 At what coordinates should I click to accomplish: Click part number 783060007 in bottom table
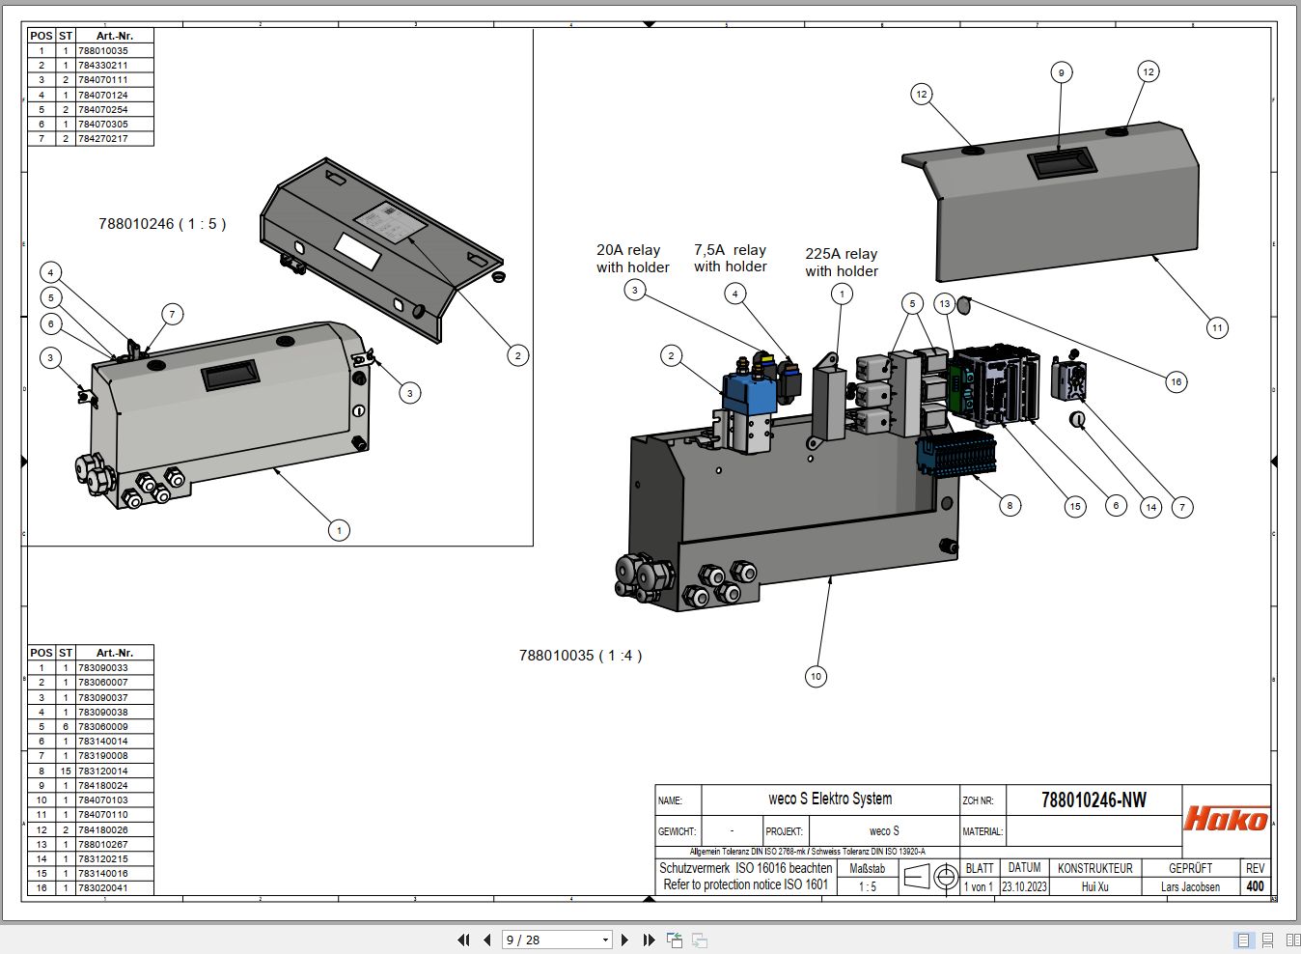(102, 683)
